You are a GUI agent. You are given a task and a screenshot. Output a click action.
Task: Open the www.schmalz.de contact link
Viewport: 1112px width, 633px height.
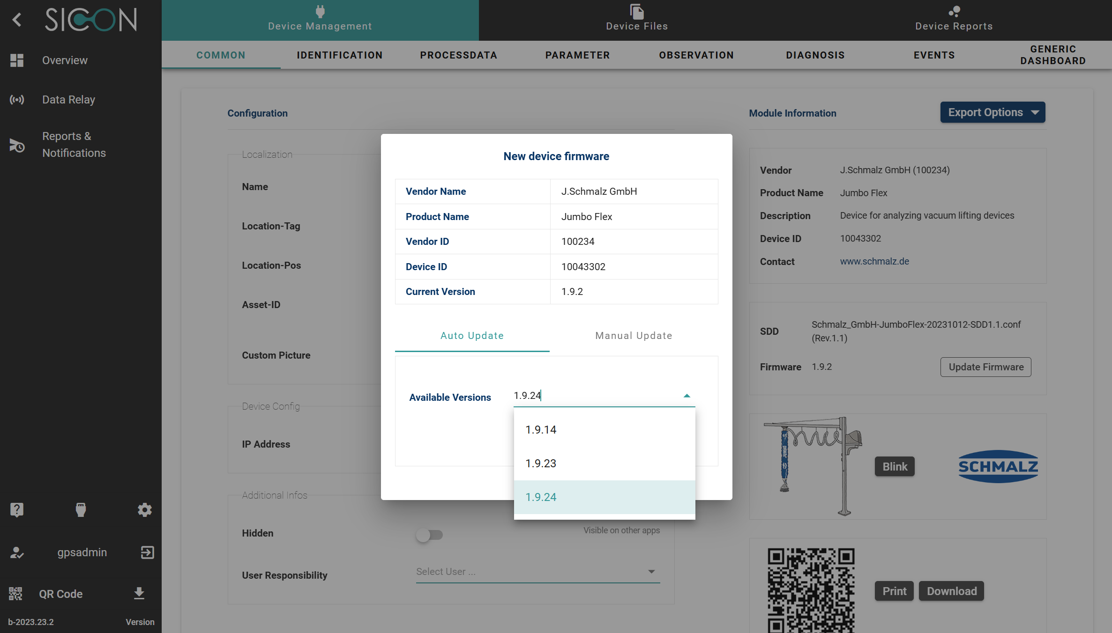click(874, 261)
